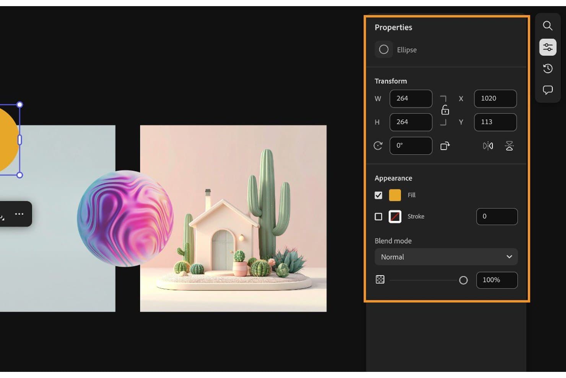Click the Fill label text
The width and height of the screenshot is (566, 378).
(411, 195)
